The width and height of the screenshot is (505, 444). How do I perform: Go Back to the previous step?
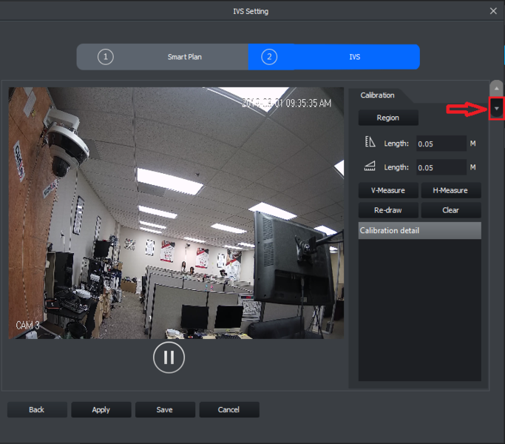coord(37,409)
